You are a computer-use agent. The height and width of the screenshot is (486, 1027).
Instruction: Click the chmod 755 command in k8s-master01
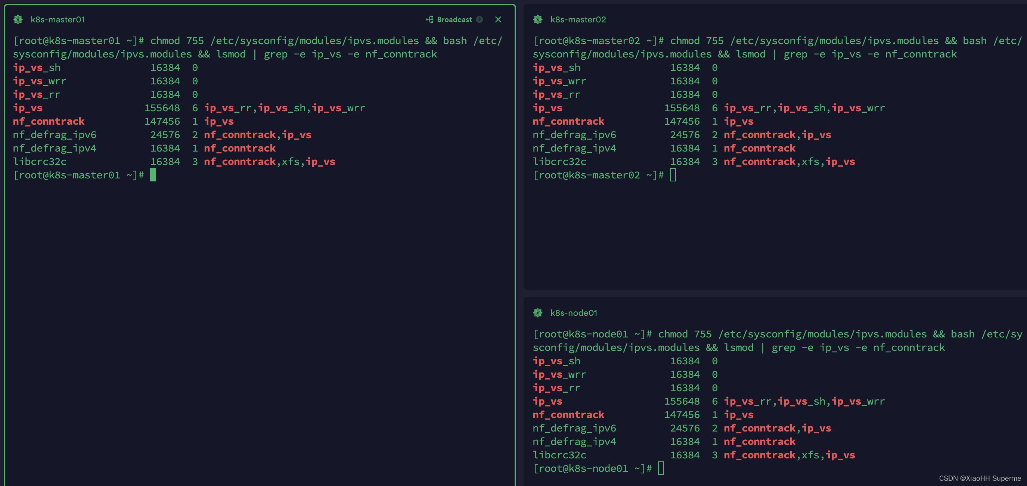[x=258, y=47]
